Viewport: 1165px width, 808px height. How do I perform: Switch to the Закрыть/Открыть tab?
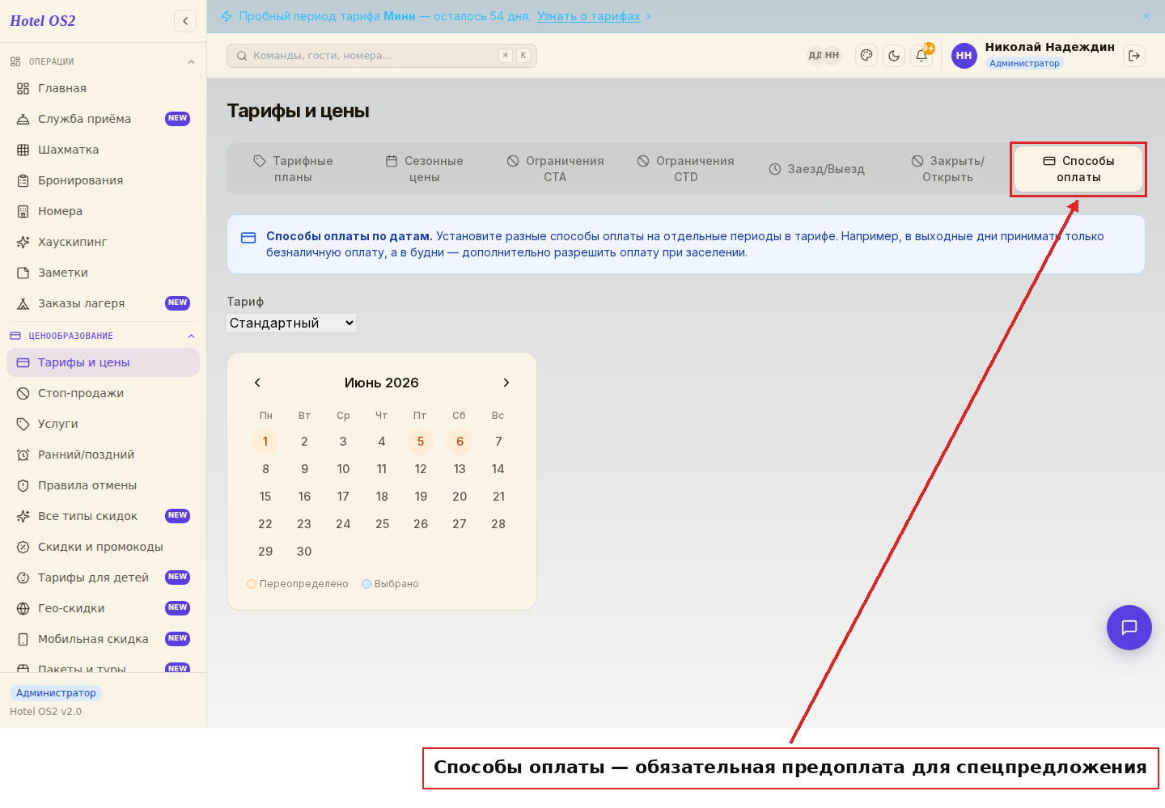click(x=948, y=169)
